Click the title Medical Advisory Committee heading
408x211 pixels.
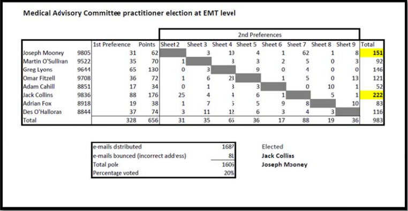click(x=130, y=13)
